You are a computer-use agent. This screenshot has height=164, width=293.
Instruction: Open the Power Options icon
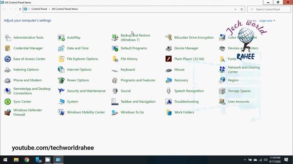[x=61, y=80]
